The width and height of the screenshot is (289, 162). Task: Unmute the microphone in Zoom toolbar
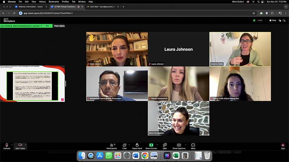tap(7, 145)
